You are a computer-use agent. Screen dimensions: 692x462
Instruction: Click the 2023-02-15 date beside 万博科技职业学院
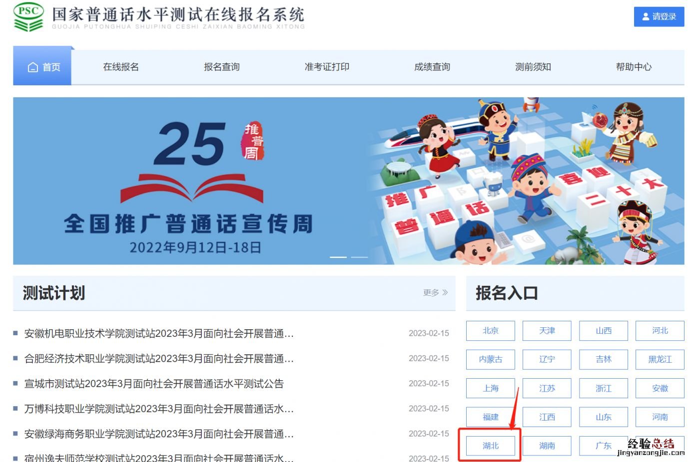[429, 409]
